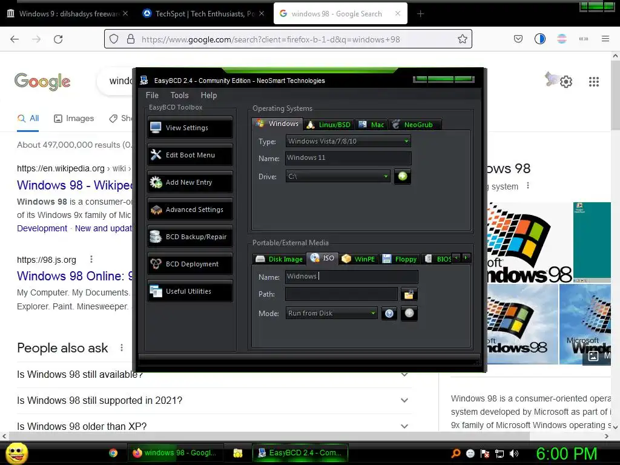Click the help icon next to Mode
This screenshot has width=620, height=465.
click(x=389, y=314)
